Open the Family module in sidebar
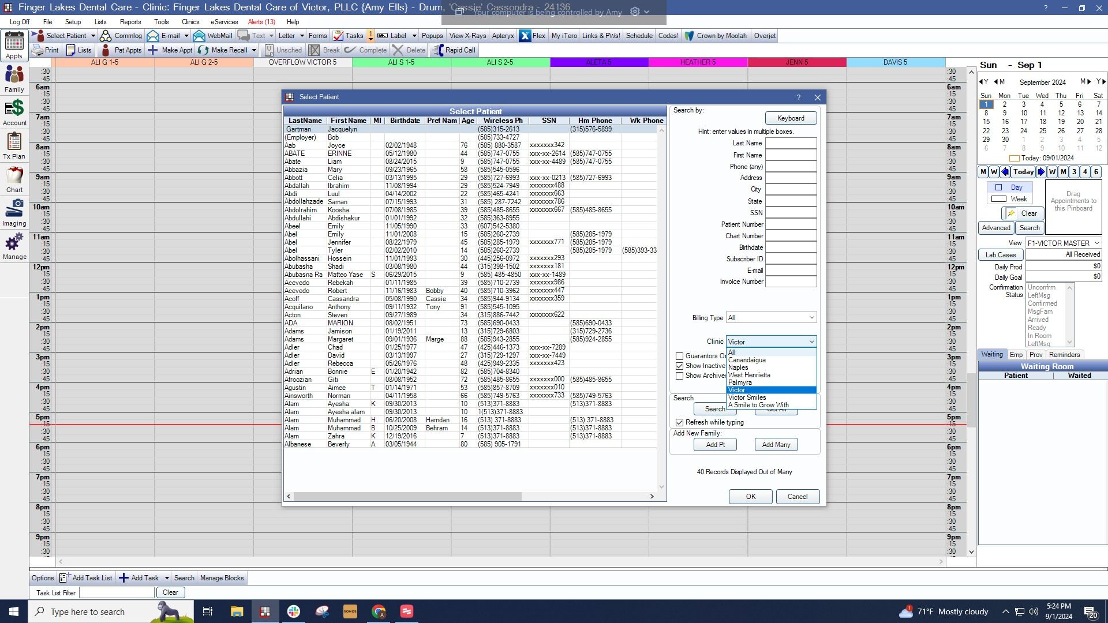Viewport: 1108px width, 623px height. (x=14, y=79)
